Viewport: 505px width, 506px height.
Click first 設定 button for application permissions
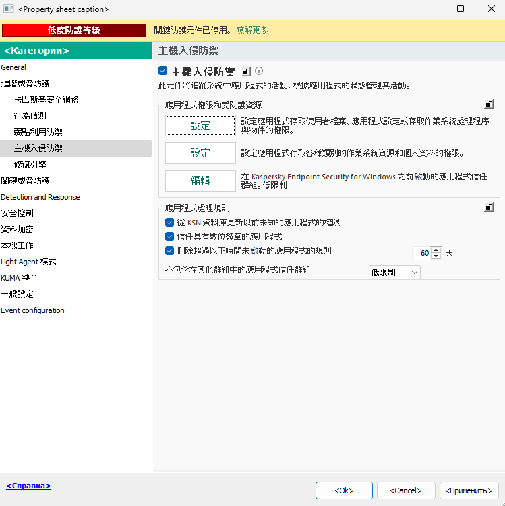point(200,125)
